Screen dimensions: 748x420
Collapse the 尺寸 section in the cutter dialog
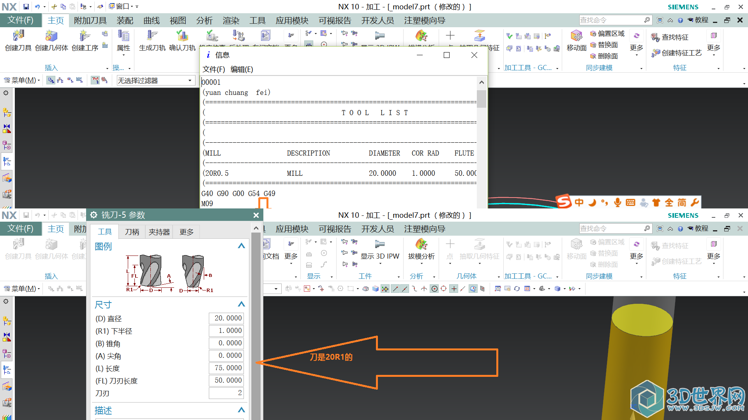coord(241,304)
